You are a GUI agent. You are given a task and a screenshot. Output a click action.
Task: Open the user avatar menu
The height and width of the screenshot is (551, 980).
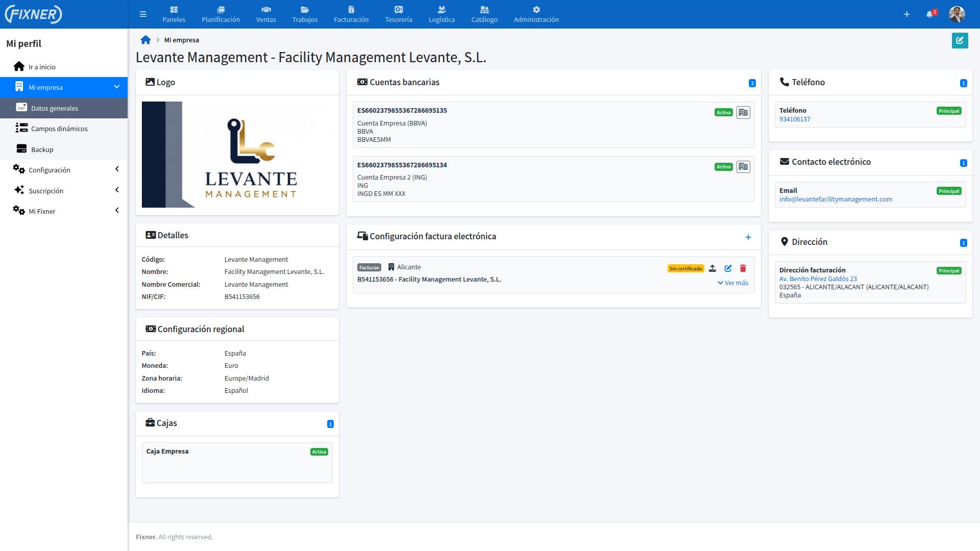(x=957, y=14)
